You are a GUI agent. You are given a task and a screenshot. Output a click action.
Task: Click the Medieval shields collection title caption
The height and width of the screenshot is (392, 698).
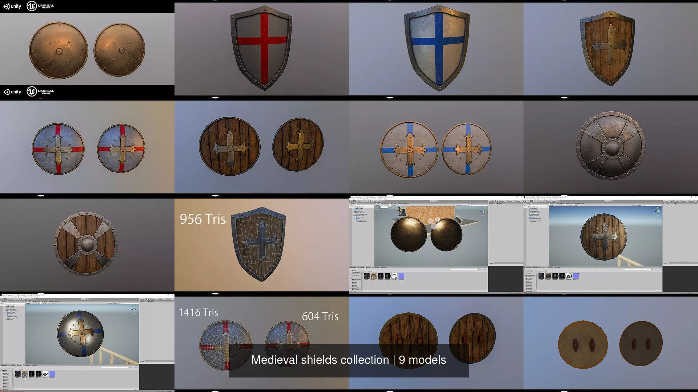(348, 360)
